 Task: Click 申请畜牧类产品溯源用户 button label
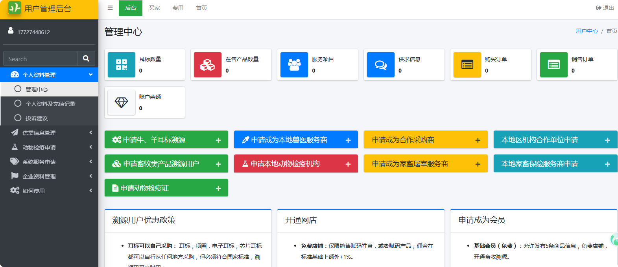coord(161,164)
